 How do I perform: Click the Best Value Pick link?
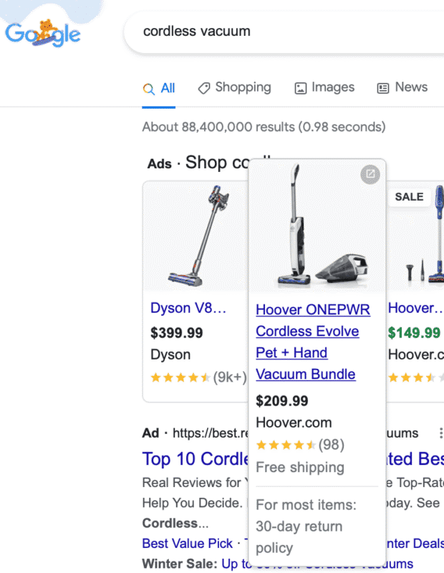187,544
